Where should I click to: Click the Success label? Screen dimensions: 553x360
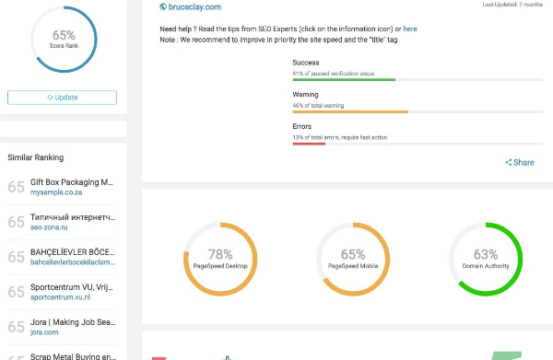(x=306, y=63)
